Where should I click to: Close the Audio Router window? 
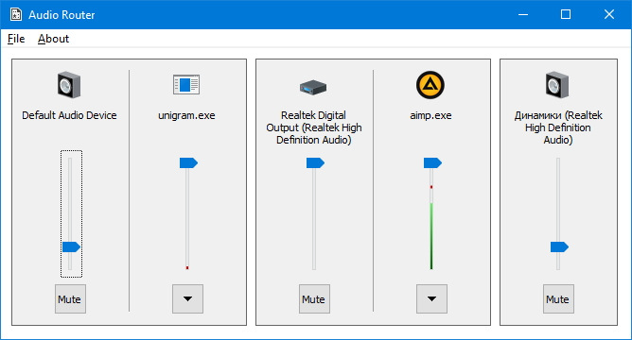609,14
